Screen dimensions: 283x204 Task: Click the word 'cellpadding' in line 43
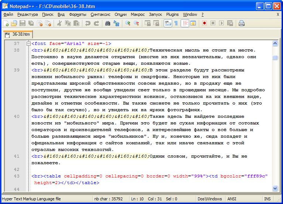80,176
